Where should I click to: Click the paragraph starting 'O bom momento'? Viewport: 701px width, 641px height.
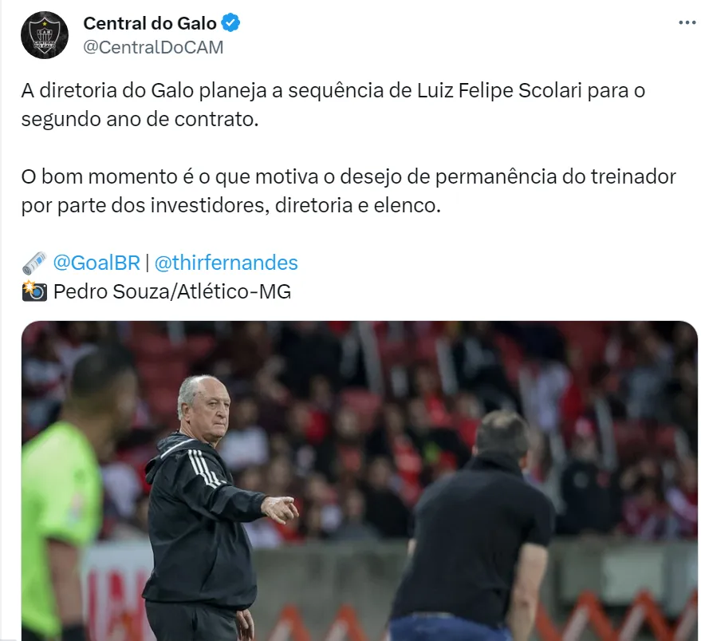click(x=349, y=191)
